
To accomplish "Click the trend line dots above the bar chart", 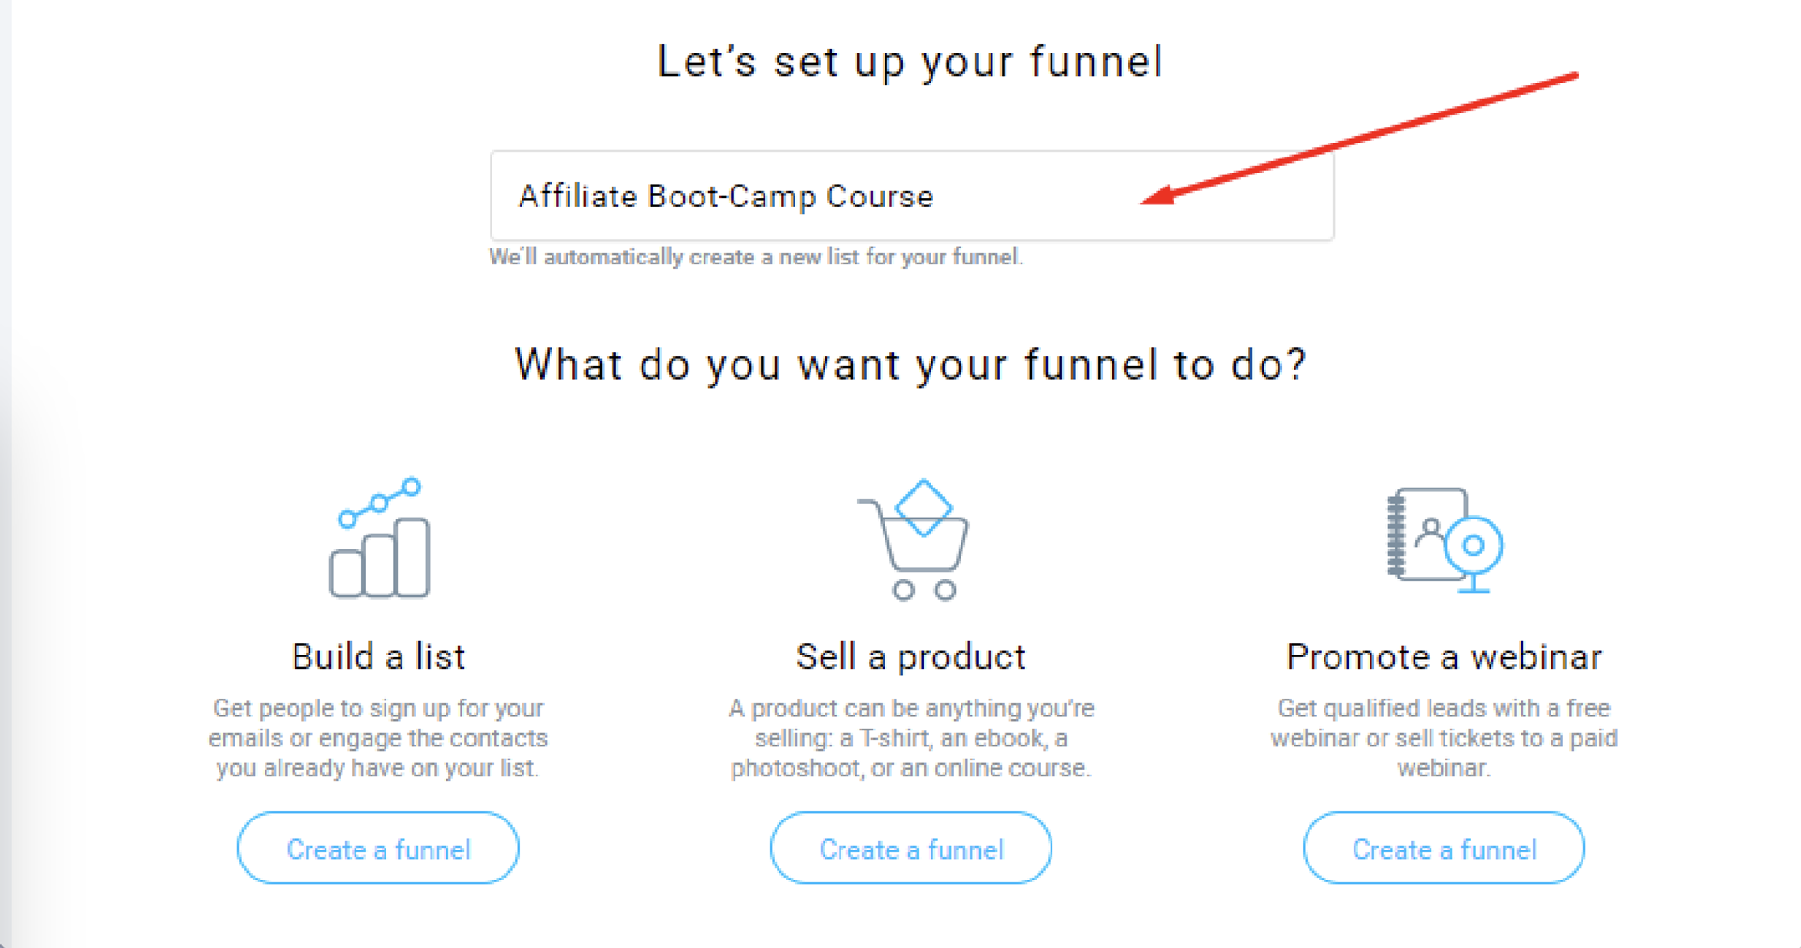I will pos(380,503).
